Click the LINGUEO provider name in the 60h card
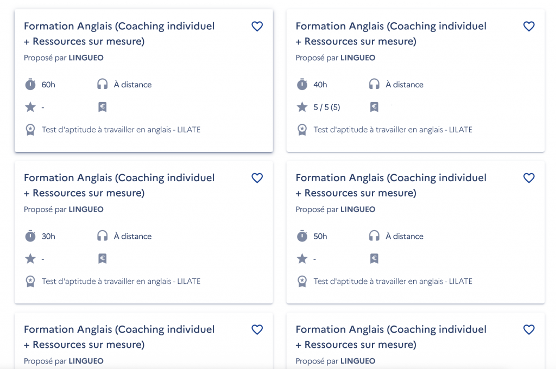556x369 pixels. coord(86,58)
